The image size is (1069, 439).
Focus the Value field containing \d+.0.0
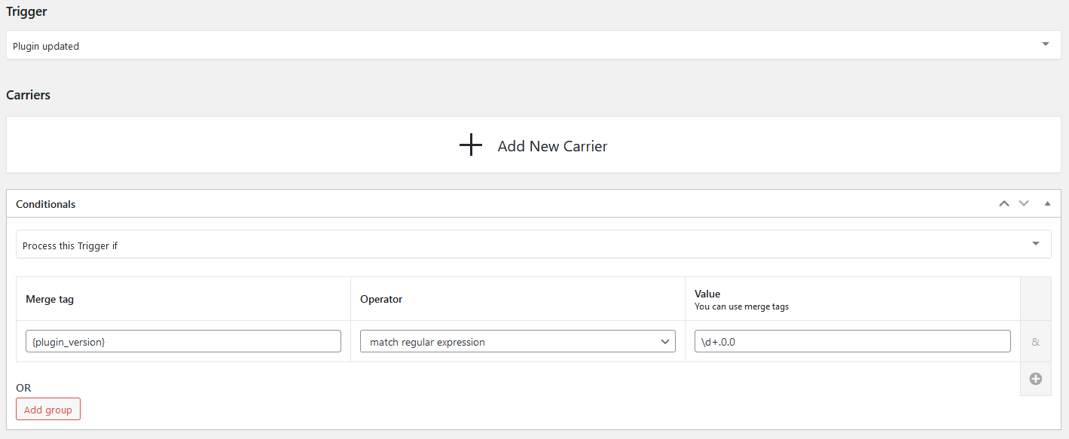pos(852,341)
